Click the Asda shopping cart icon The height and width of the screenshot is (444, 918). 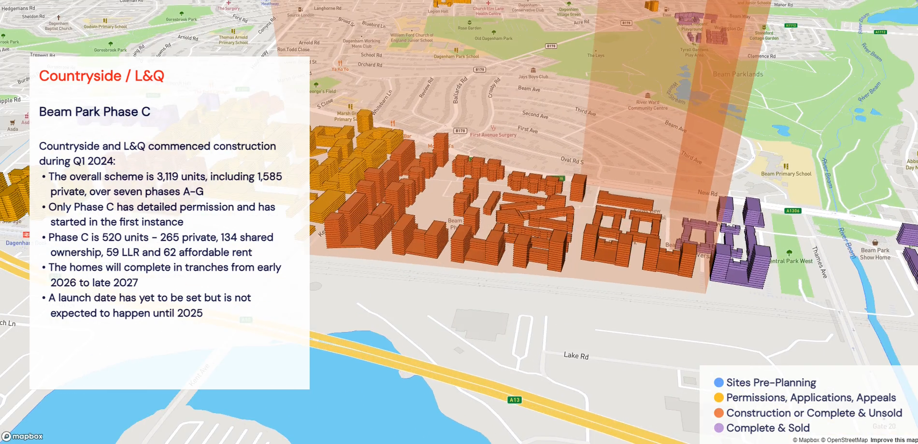click(13, 123)
